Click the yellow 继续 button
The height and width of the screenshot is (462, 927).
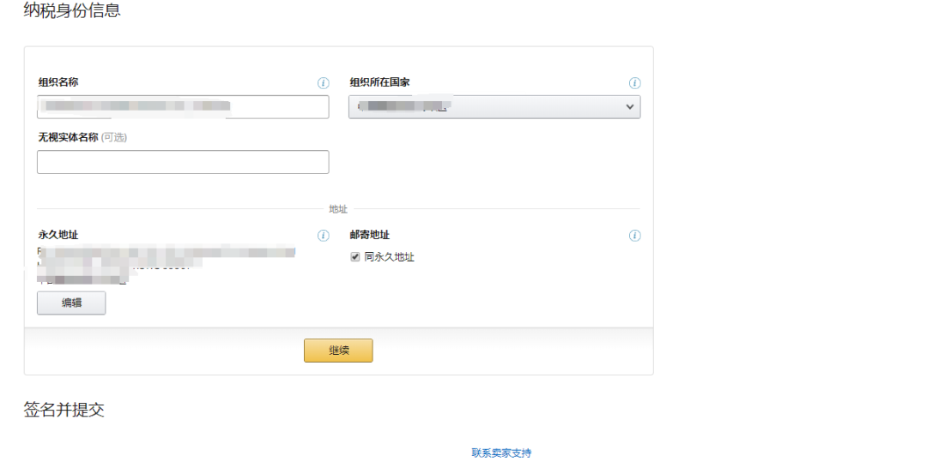point(338,351)
